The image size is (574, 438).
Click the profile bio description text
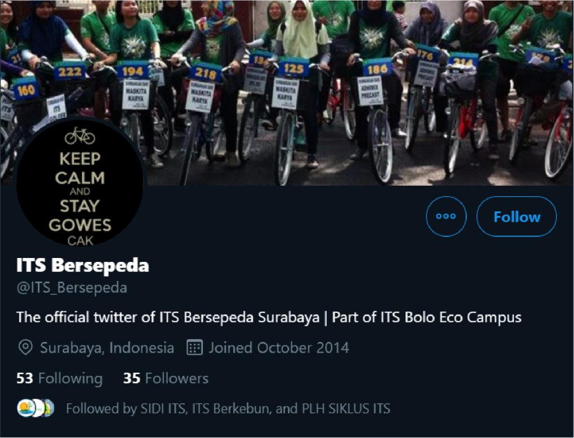(269, 317)
